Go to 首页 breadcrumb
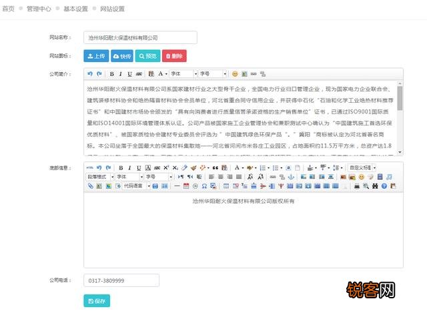Image resolution: width=427 pixels, height=311 pixels. tap(8, 9)
